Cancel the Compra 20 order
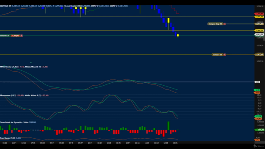Screen dimensions: 265x149 (224, 55)
